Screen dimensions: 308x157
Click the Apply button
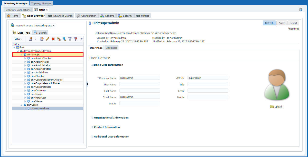tap(282, 23)
